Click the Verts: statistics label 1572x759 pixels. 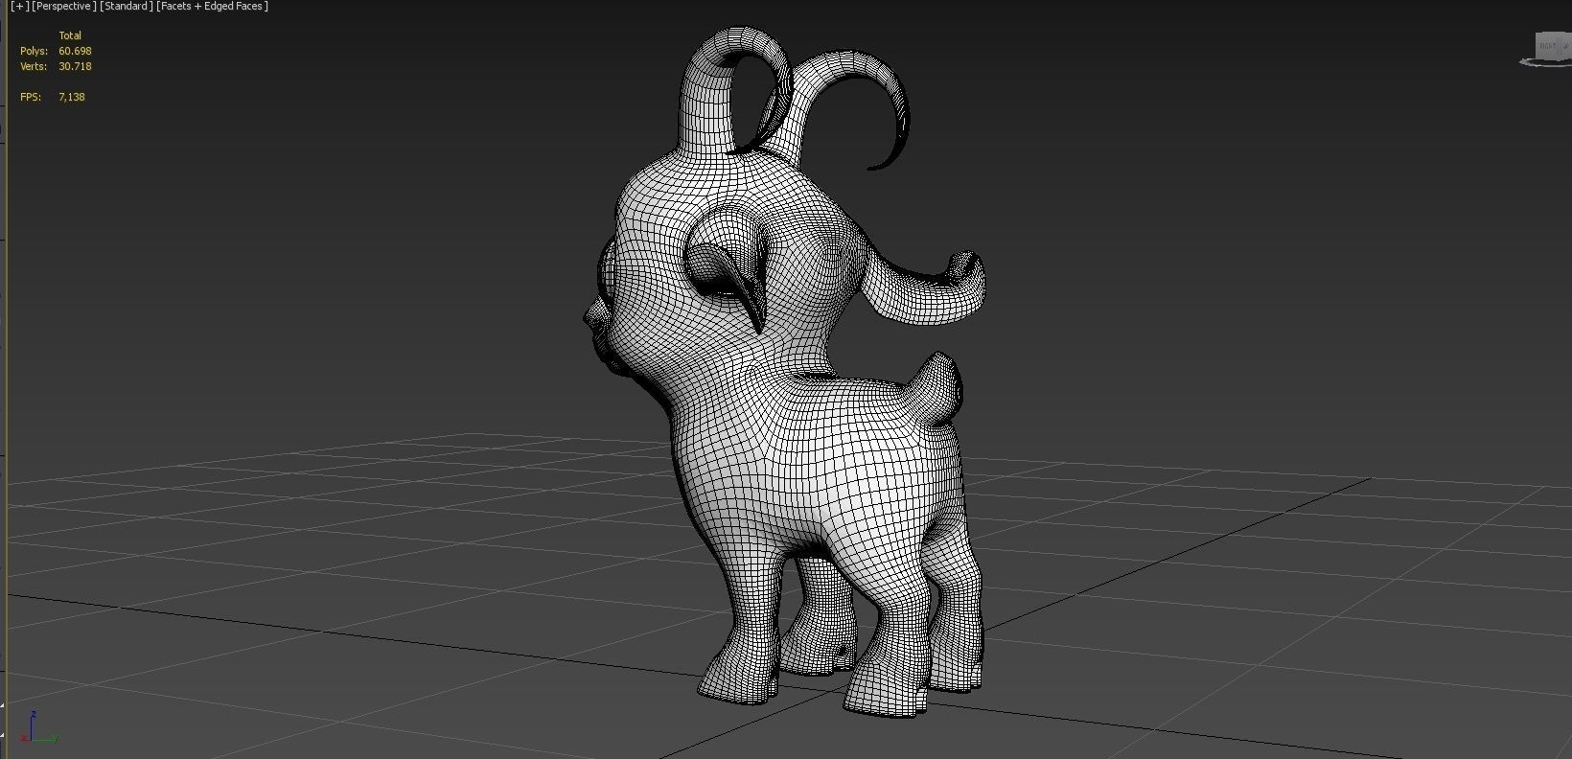pos(34,66)
